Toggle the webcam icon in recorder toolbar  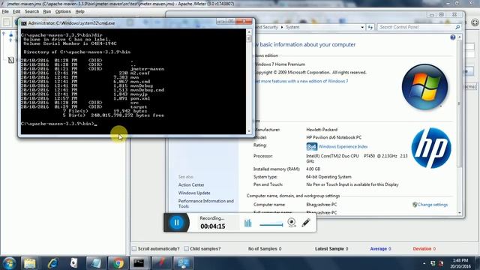coord(292,223)
